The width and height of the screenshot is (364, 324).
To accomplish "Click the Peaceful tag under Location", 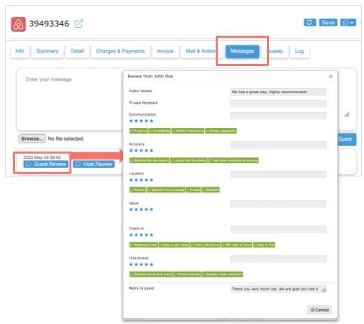I will coord(138,190).
